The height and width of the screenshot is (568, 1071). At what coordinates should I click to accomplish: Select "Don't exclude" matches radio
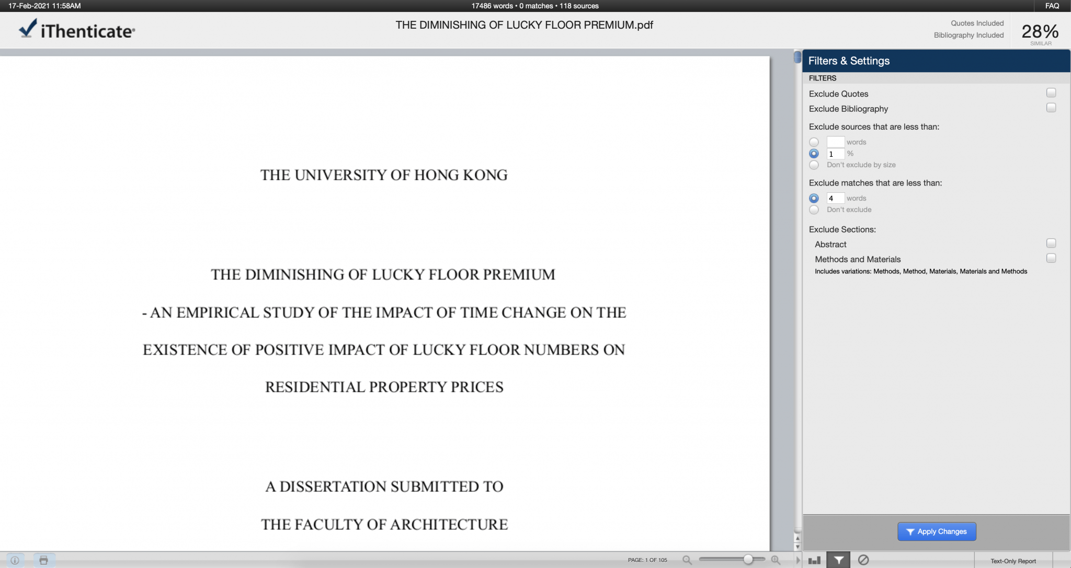(x=814, y=210)
